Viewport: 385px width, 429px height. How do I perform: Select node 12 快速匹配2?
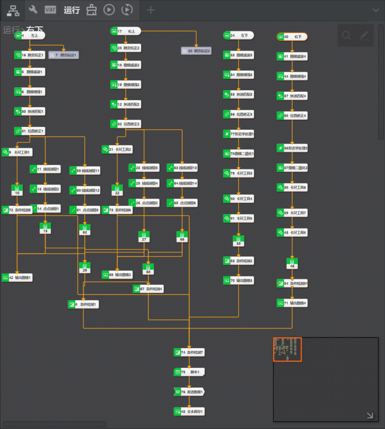click(x=126, y=104)
